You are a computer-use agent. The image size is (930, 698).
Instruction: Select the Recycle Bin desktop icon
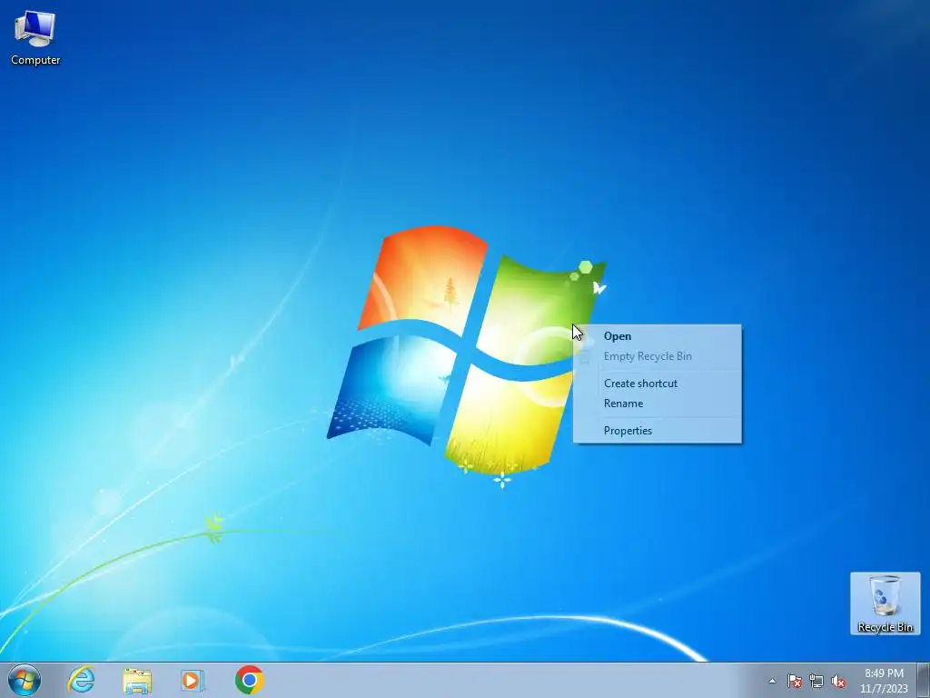click(885, 603)
